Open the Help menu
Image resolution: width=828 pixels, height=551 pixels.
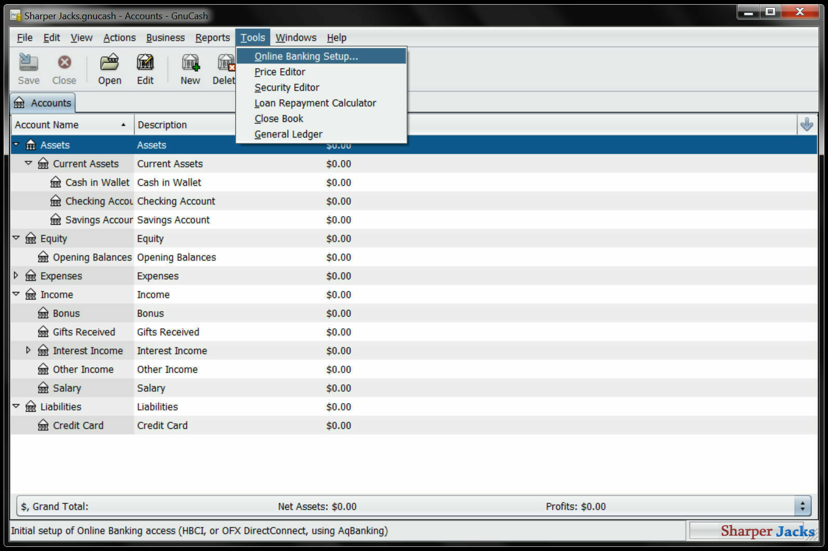point(336,37)
